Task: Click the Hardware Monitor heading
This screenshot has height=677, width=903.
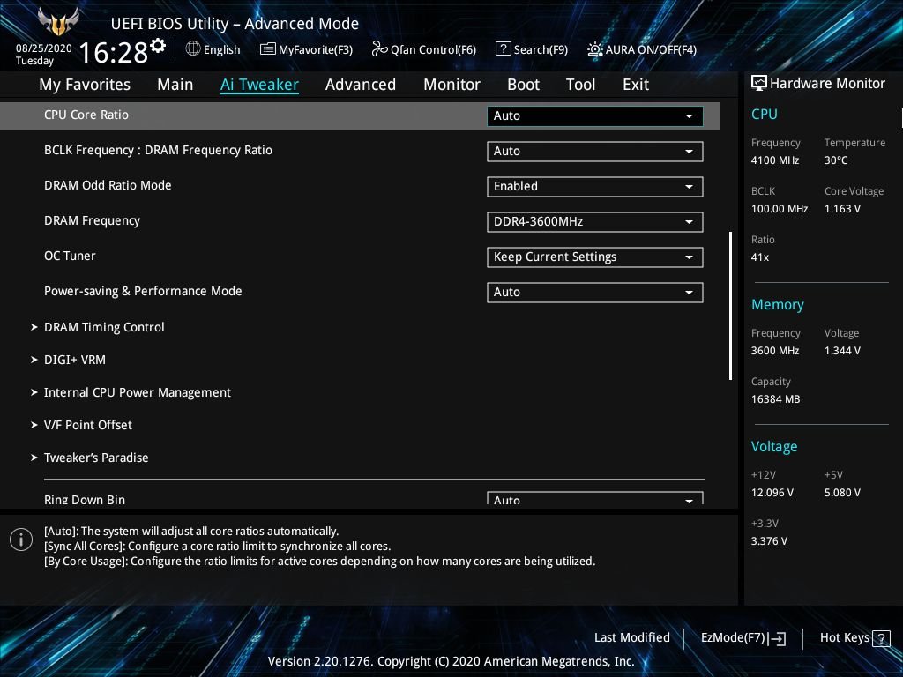Action: 827,84
